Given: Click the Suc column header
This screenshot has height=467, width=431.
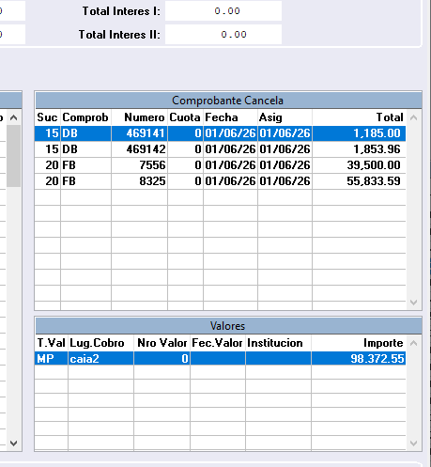Looking at the screenshot, I should (x=47, y=117).
